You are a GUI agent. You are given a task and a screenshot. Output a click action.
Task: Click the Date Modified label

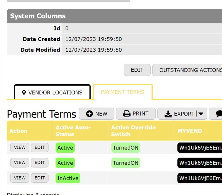pos(40,50)
